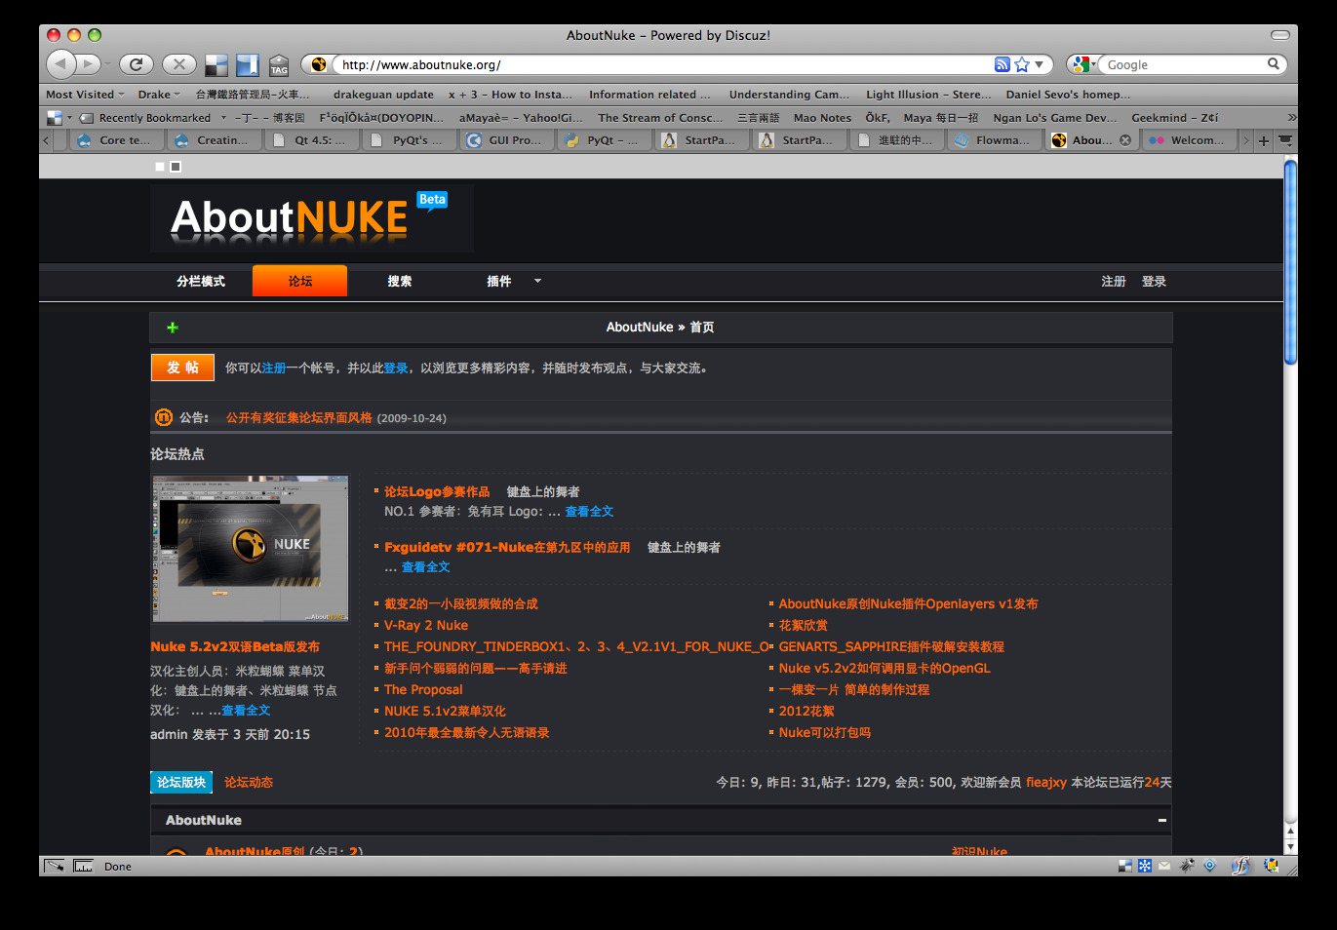Subscribe via the RSS feed icon

pyautogui.click(x=1002, y=64)
